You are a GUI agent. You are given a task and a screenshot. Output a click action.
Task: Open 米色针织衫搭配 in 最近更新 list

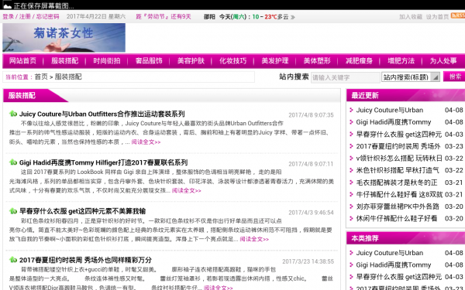(x=398, y=170)
